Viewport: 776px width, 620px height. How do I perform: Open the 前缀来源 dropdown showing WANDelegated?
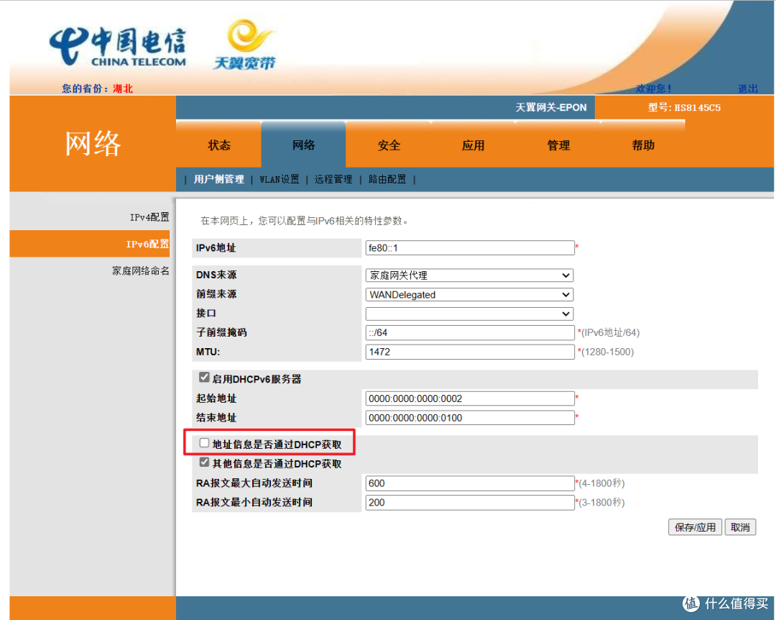point(469,294)
